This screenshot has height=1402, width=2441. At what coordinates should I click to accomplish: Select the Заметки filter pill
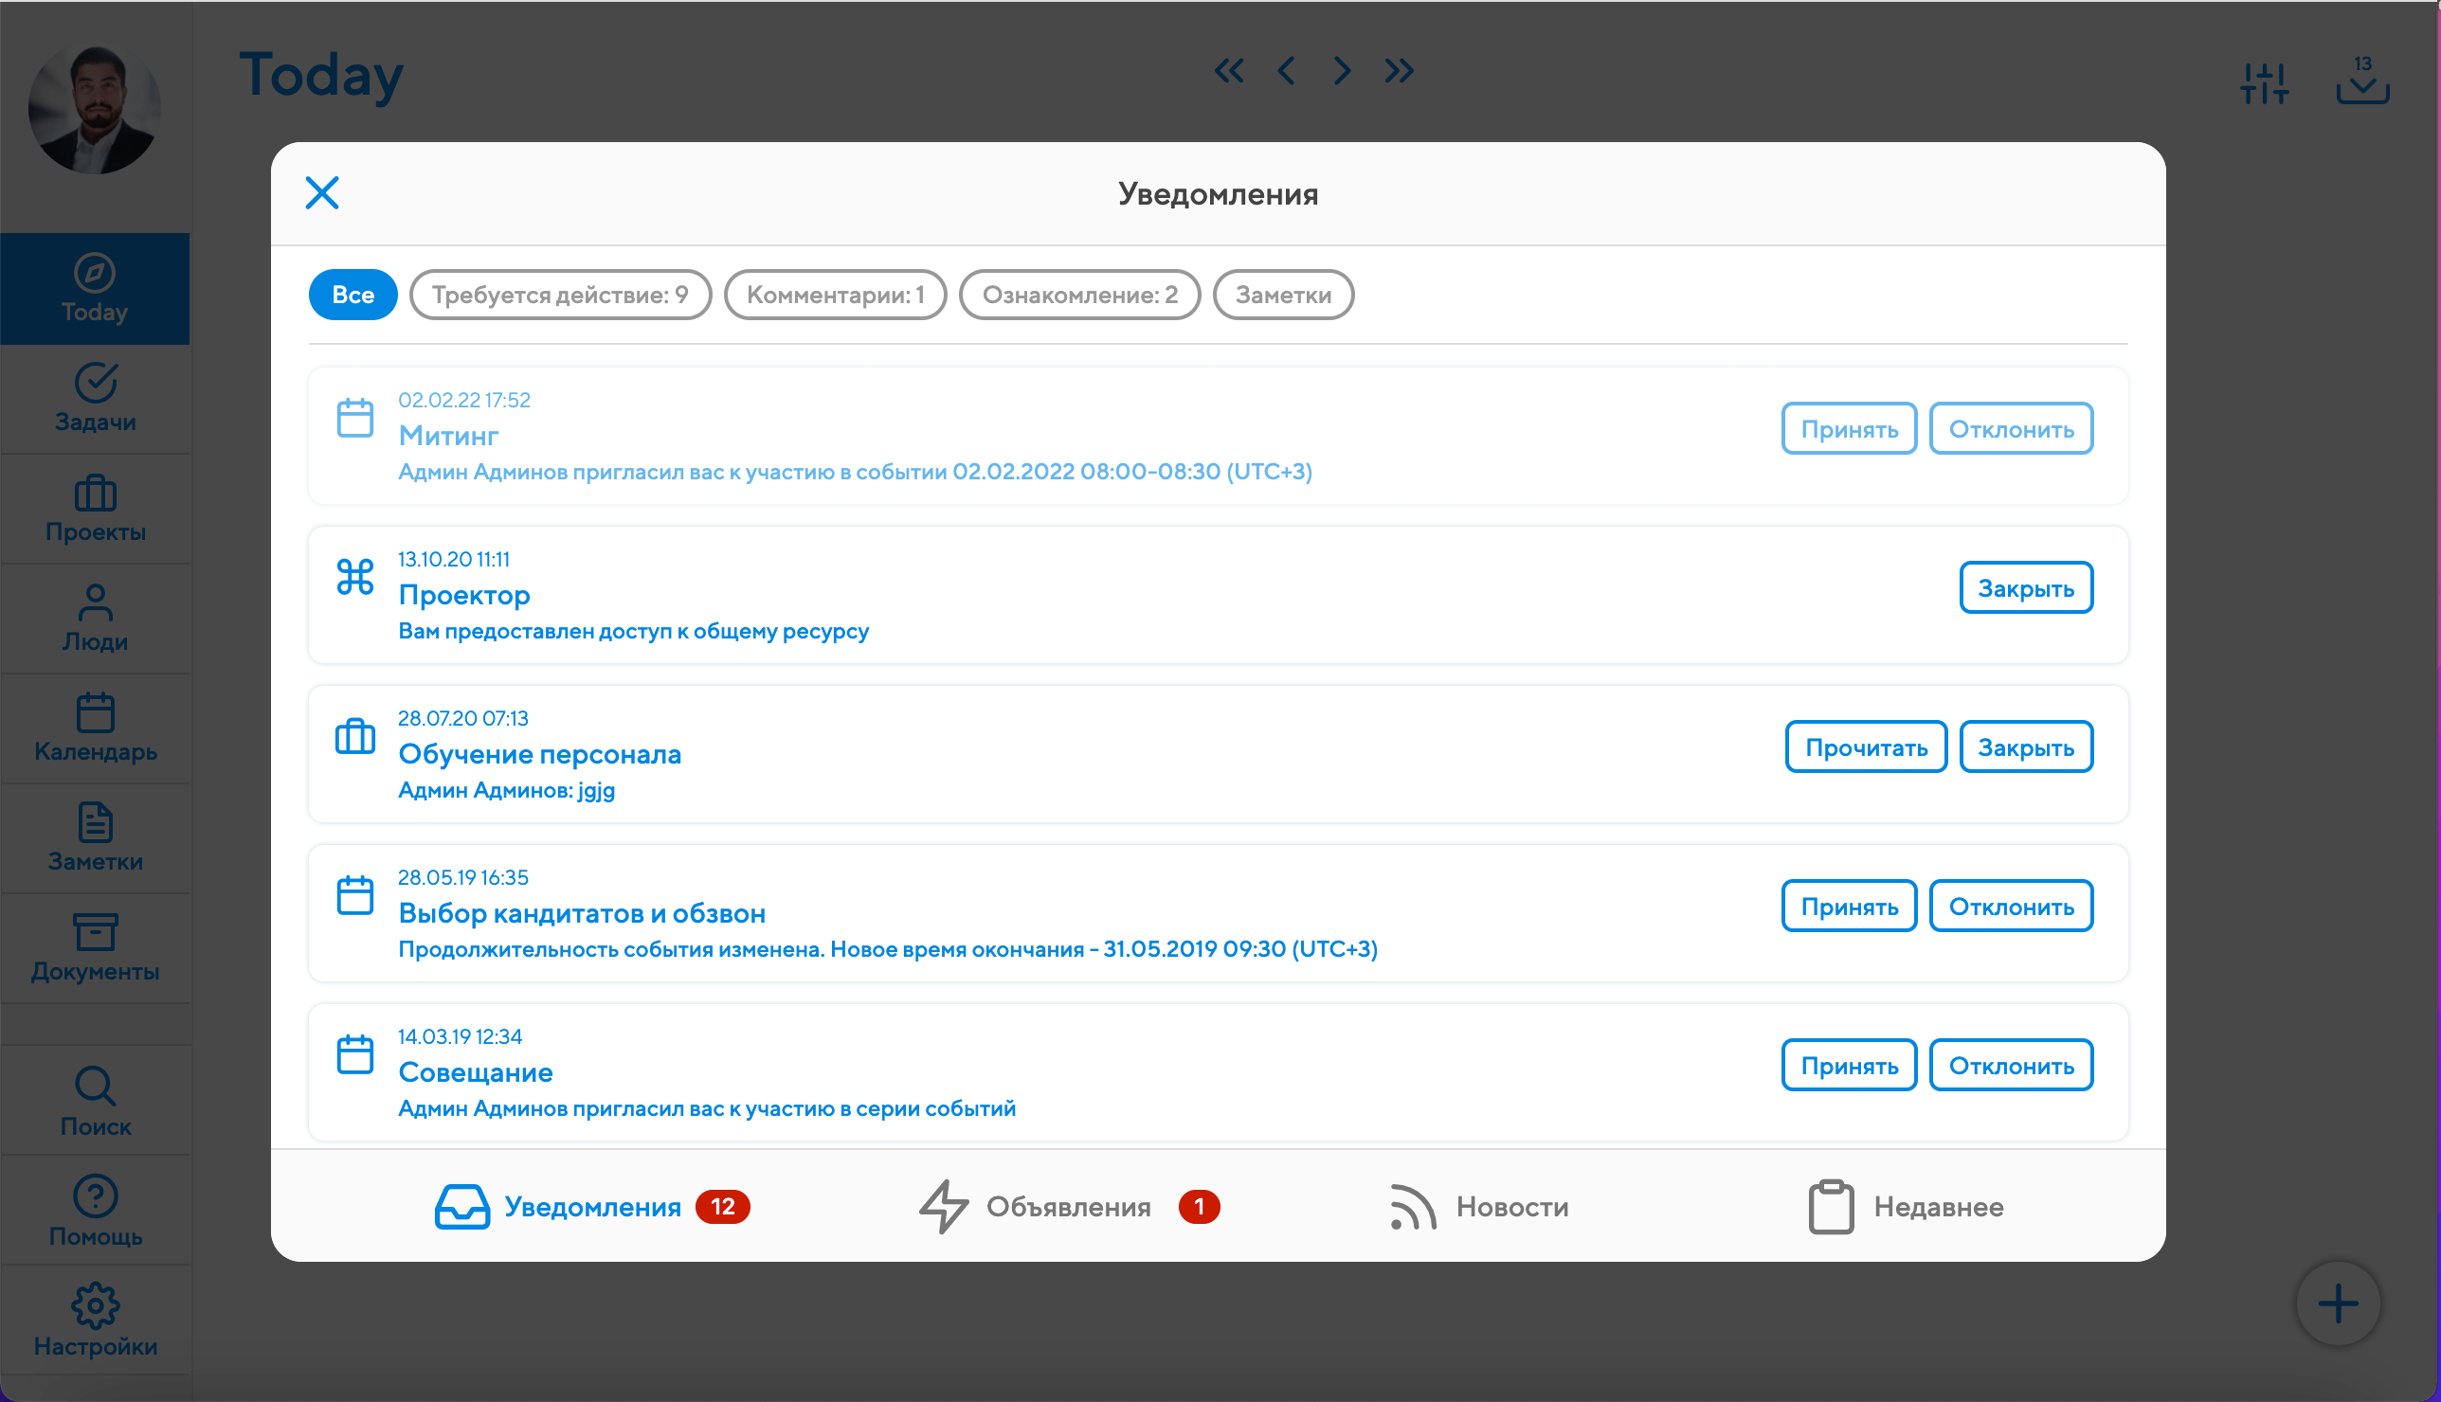tap(1283, 295)
